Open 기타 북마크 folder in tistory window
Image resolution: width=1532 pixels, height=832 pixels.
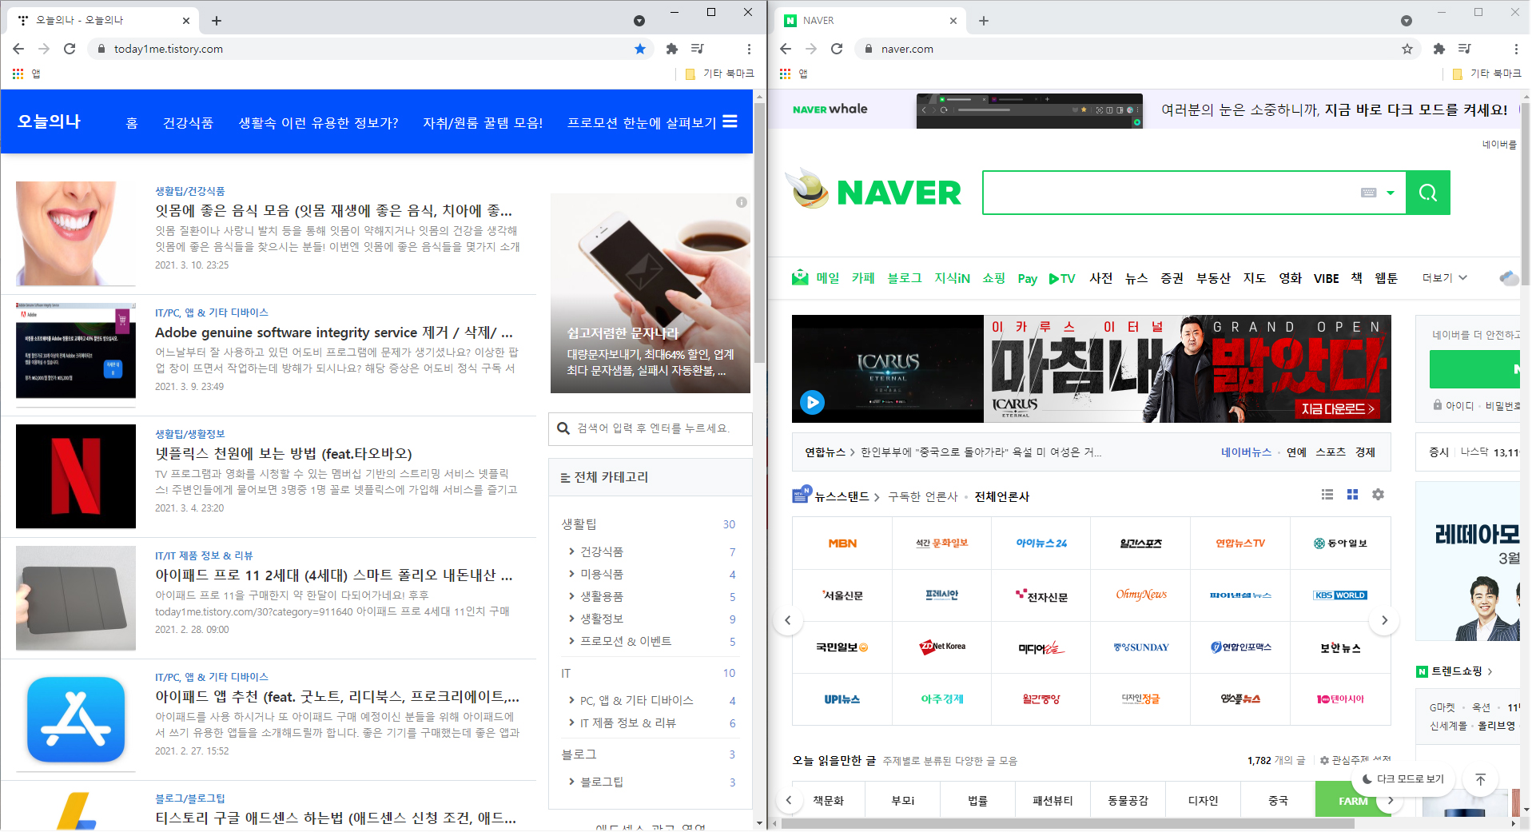[720, 74]
